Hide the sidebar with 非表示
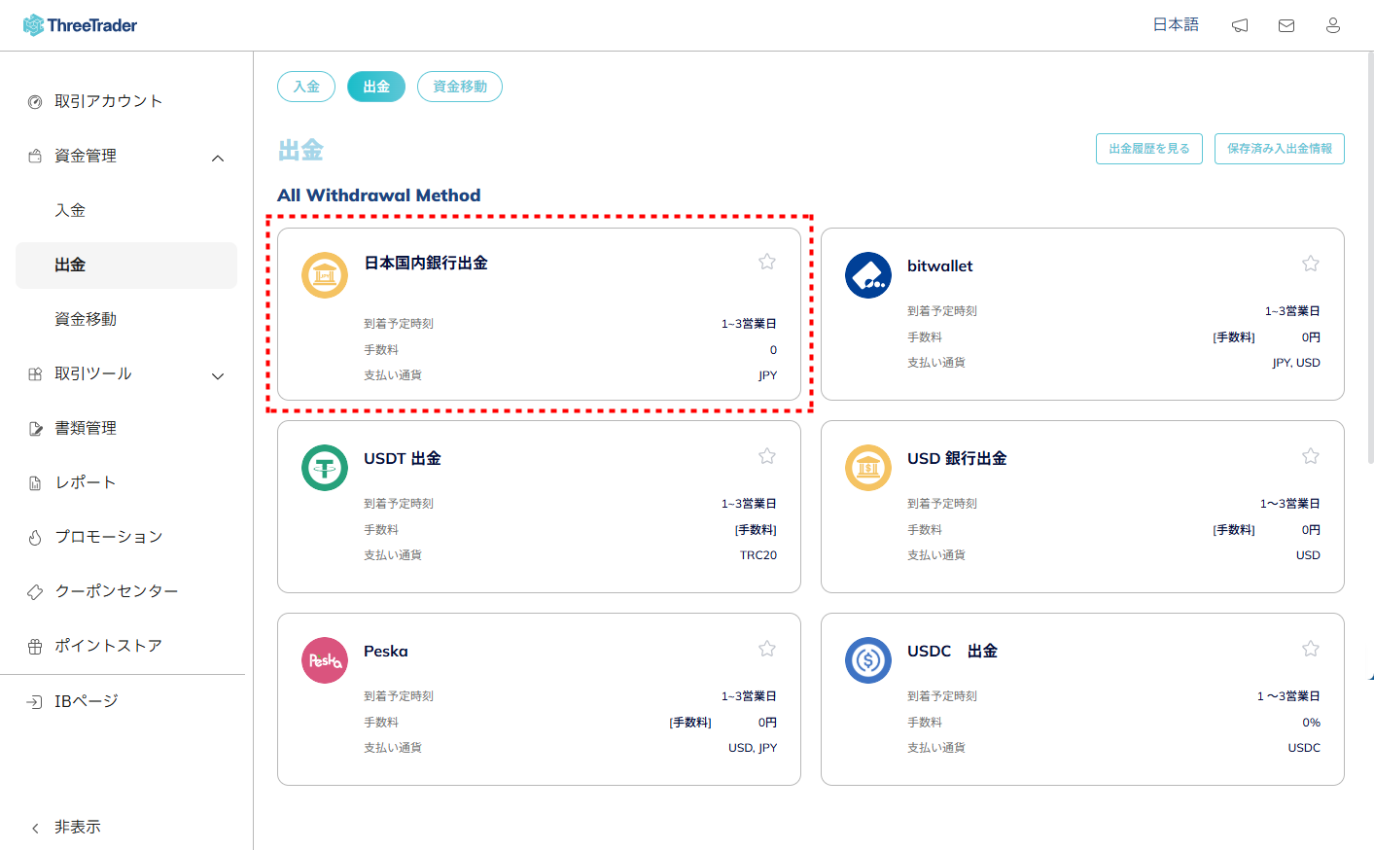 click(78, 828)
